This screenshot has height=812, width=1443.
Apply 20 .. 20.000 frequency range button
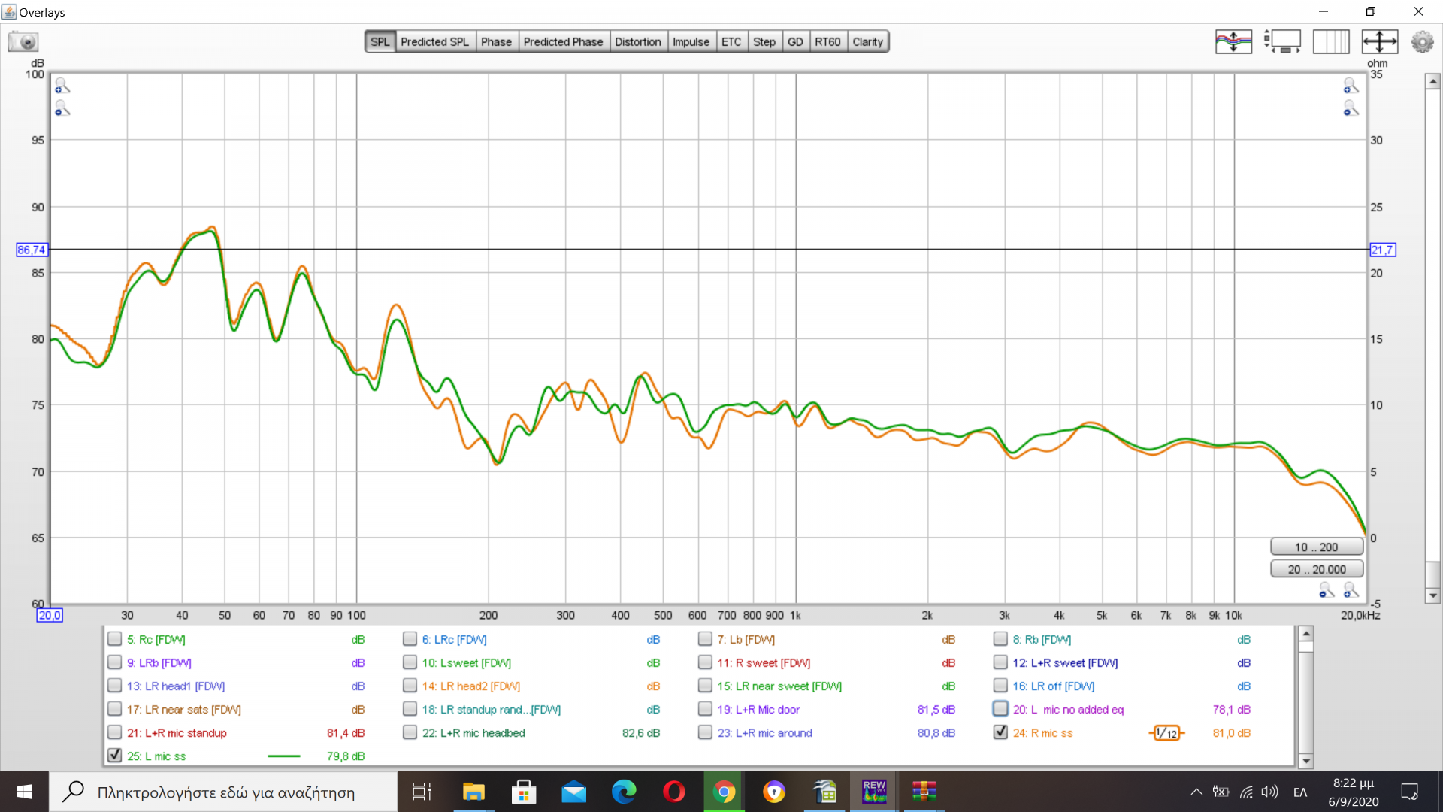click(1316, 569)
